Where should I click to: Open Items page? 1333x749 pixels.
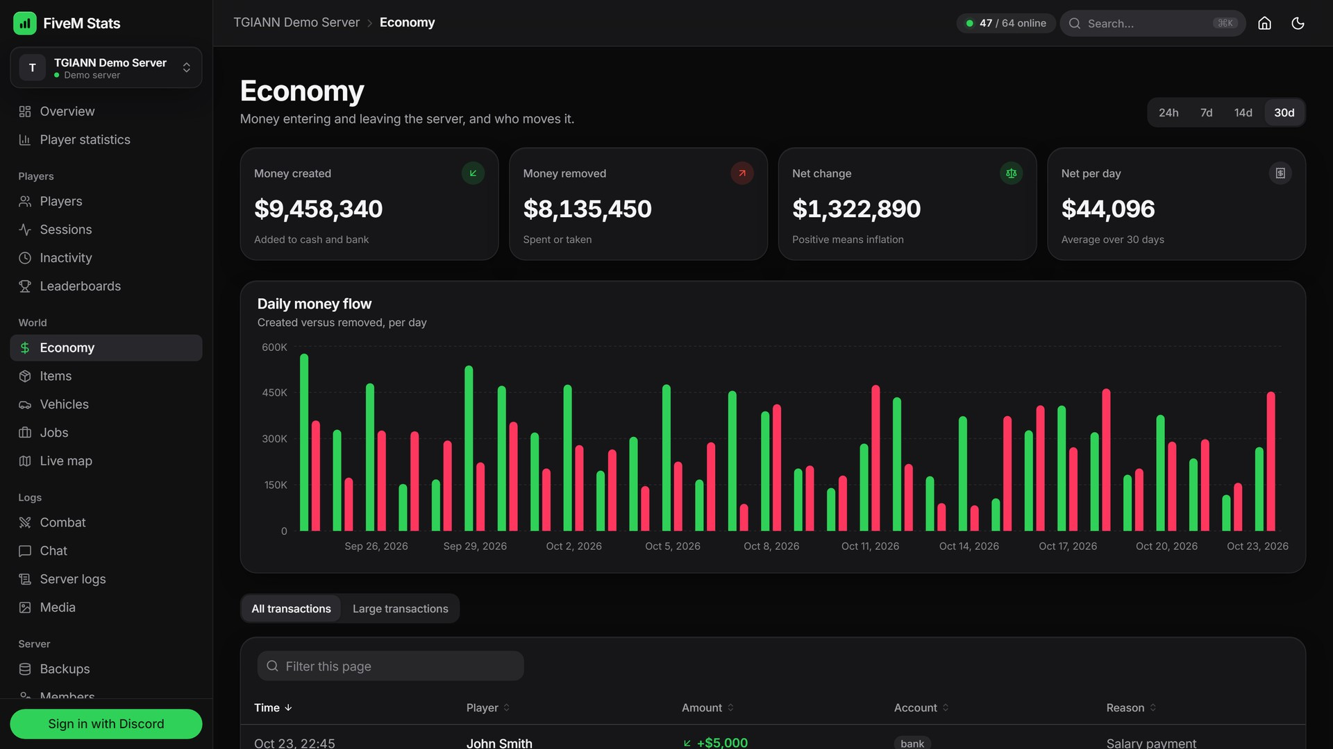click(106, 376)
